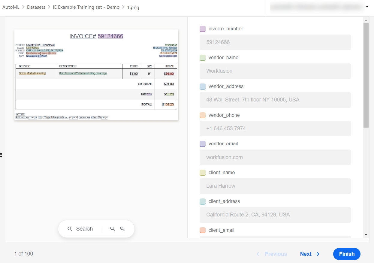Screen dimensions: 374x263
Task: Click the vendor_name field Workfusion
Action: click(275, 71)
